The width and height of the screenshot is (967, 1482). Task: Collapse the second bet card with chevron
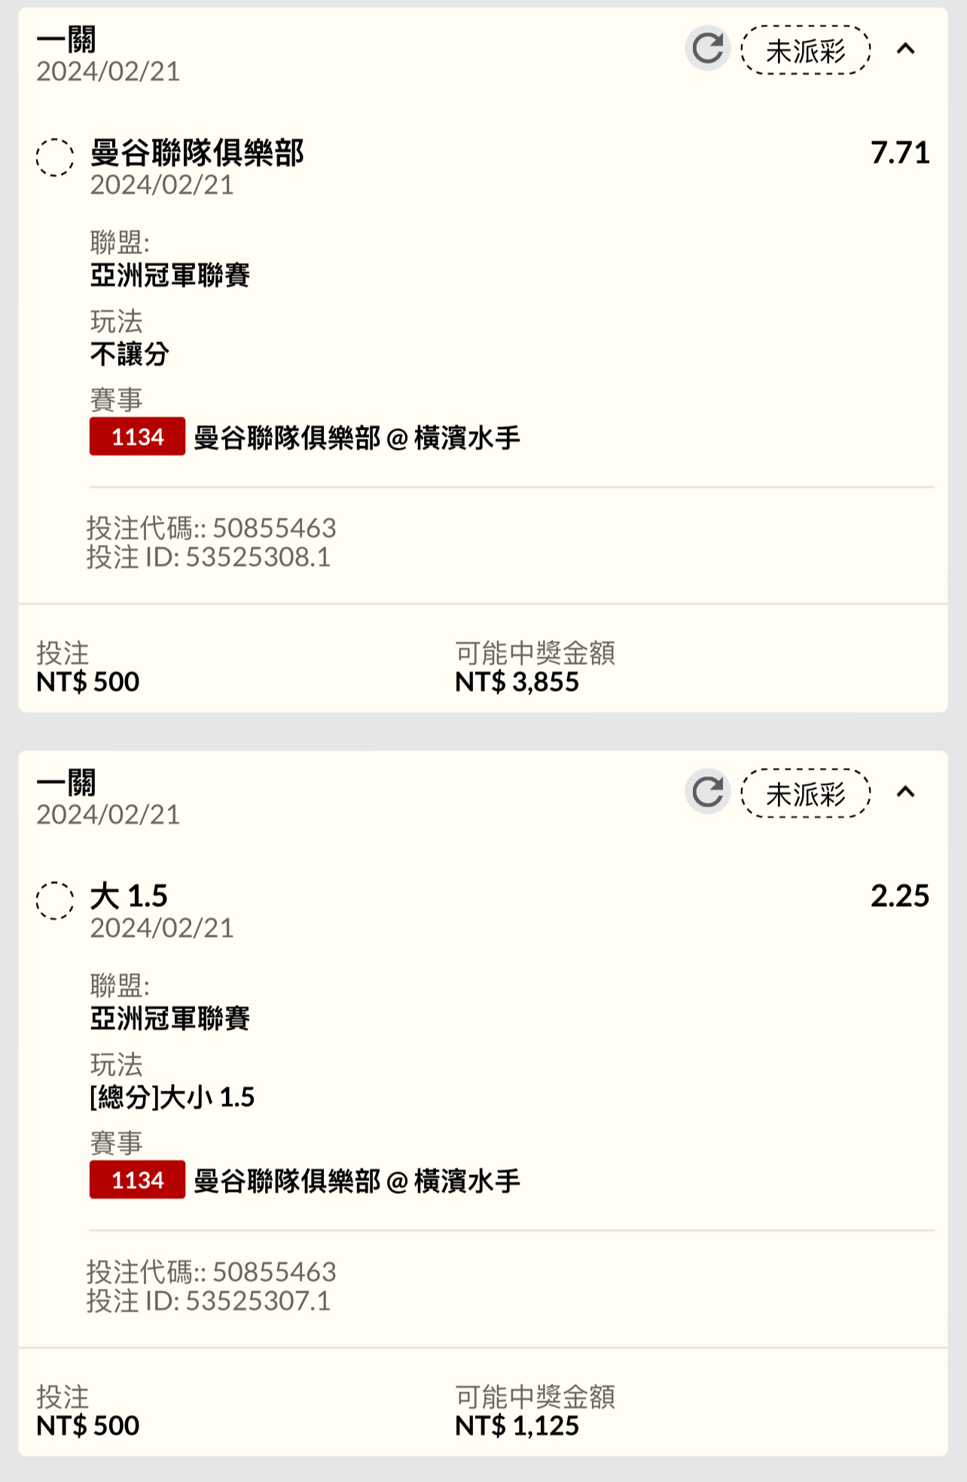click(x=906, y=792)
